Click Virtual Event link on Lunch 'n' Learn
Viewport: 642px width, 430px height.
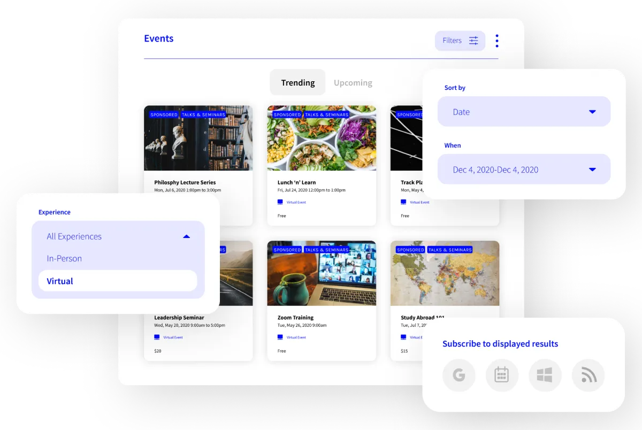(296, 202)
